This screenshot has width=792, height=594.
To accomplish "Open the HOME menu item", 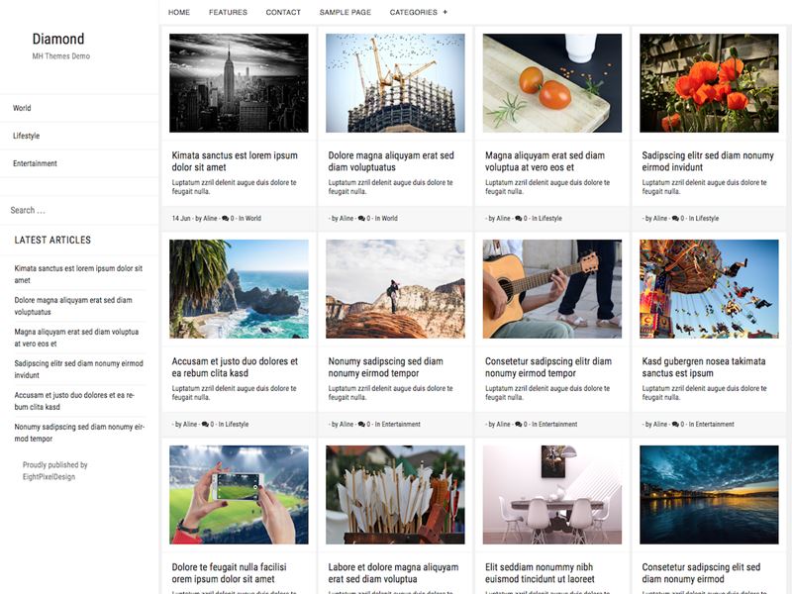I will (178, 12).
